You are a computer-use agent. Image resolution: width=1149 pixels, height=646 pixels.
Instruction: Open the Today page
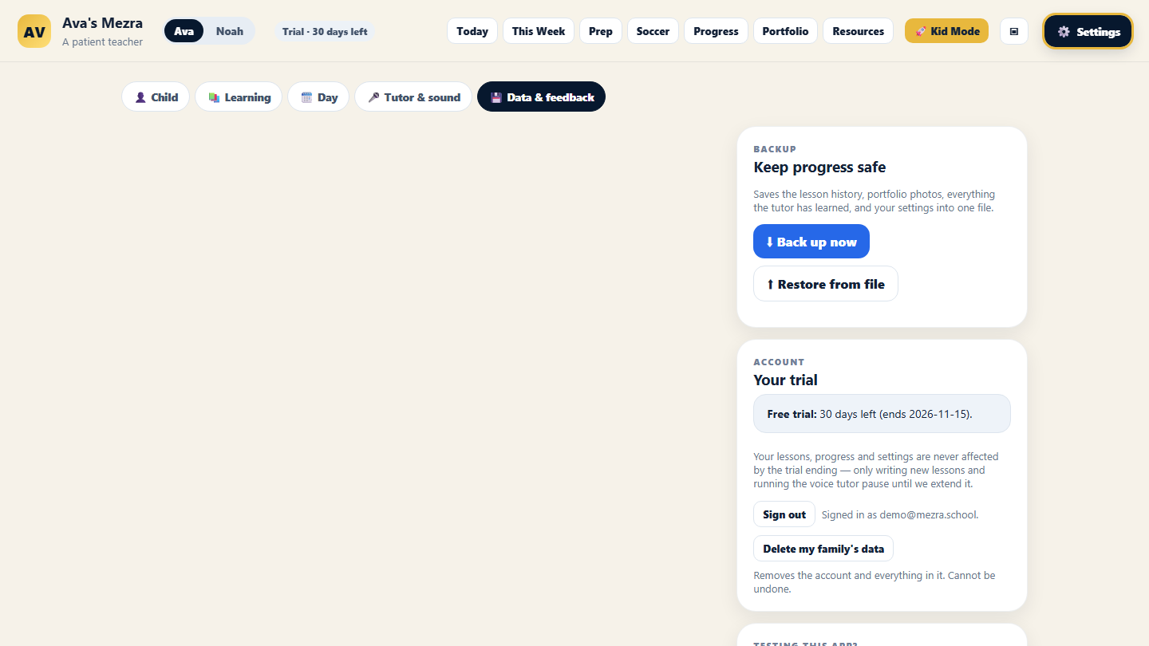472,31
